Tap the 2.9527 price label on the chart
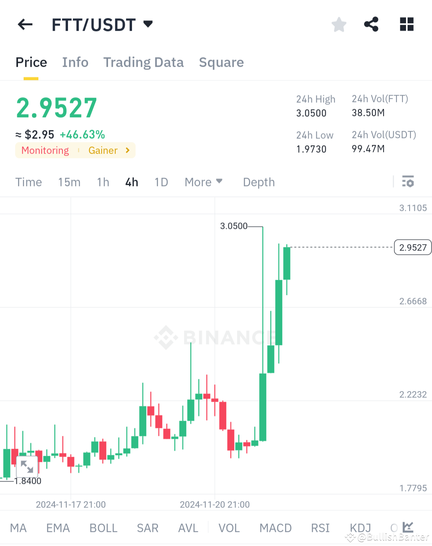This screenshot has height=546, width=432. point(412,247)
